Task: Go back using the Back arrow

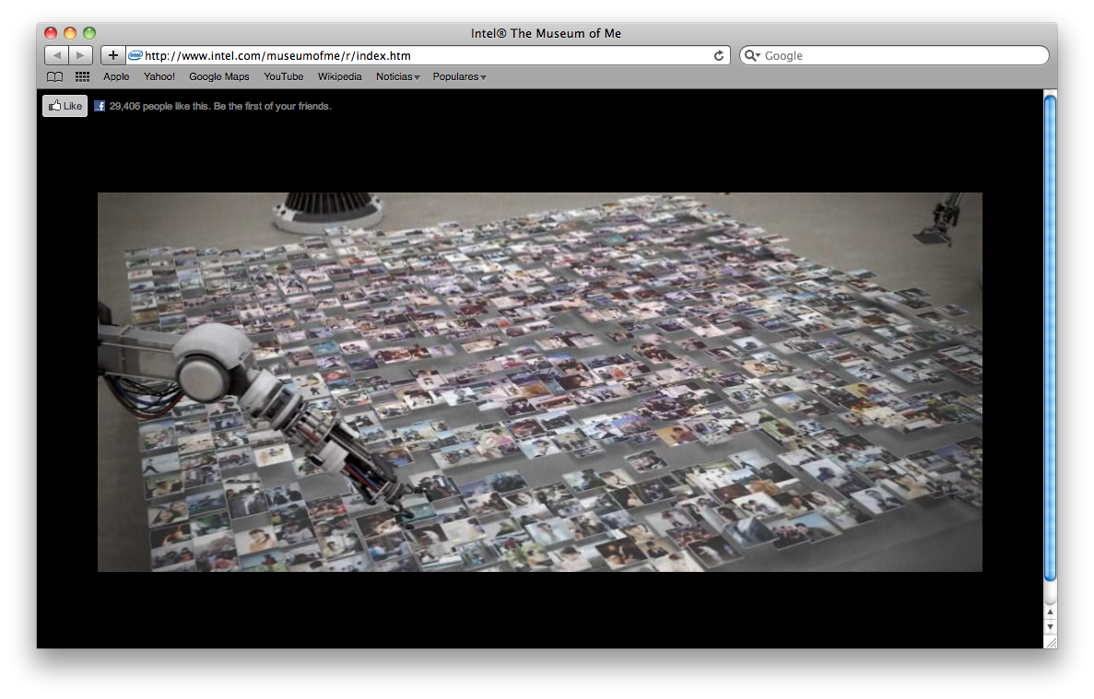Action: pyautogui.click(x=56, y=55)
